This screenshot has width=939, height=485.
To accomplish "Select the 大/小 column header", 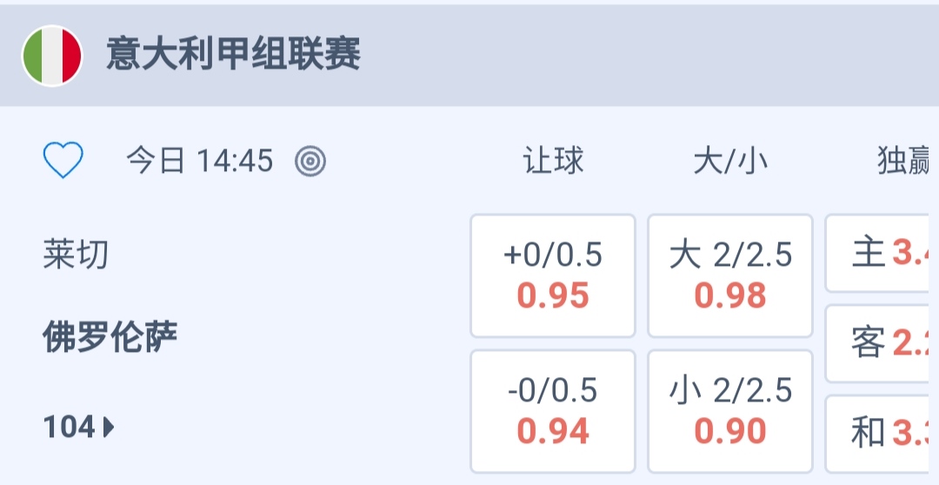I will point(730,161).
